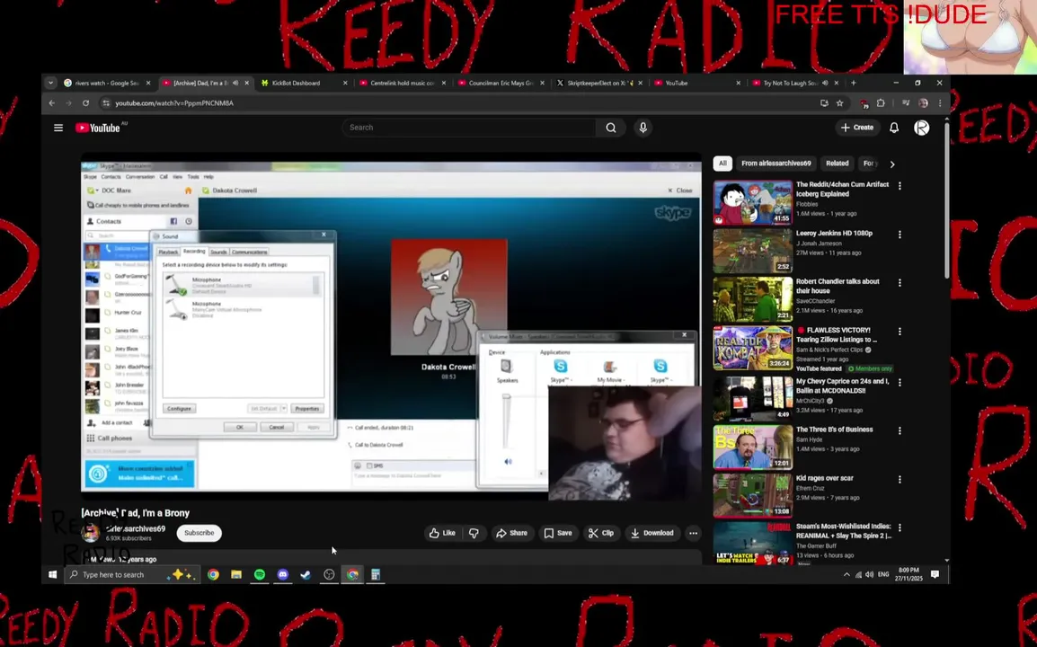Viewport: 1037px width, 647px height.
Task: Open the Windows notification center icon
Action: pyautogui.click(x=935, y=574)
